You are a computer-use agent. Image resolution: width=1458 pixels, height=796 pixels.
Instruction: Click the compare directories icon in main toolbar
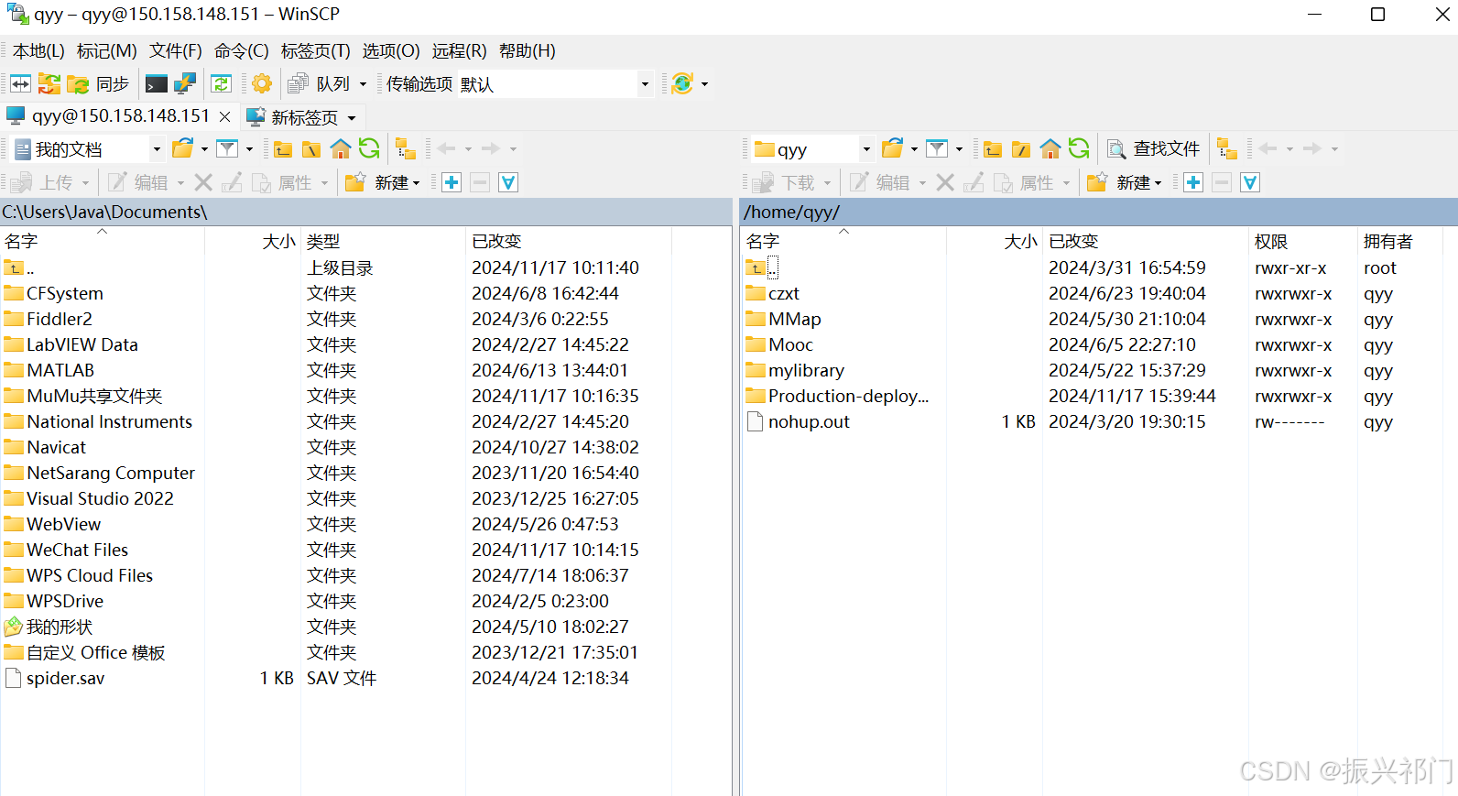(20, 84)
